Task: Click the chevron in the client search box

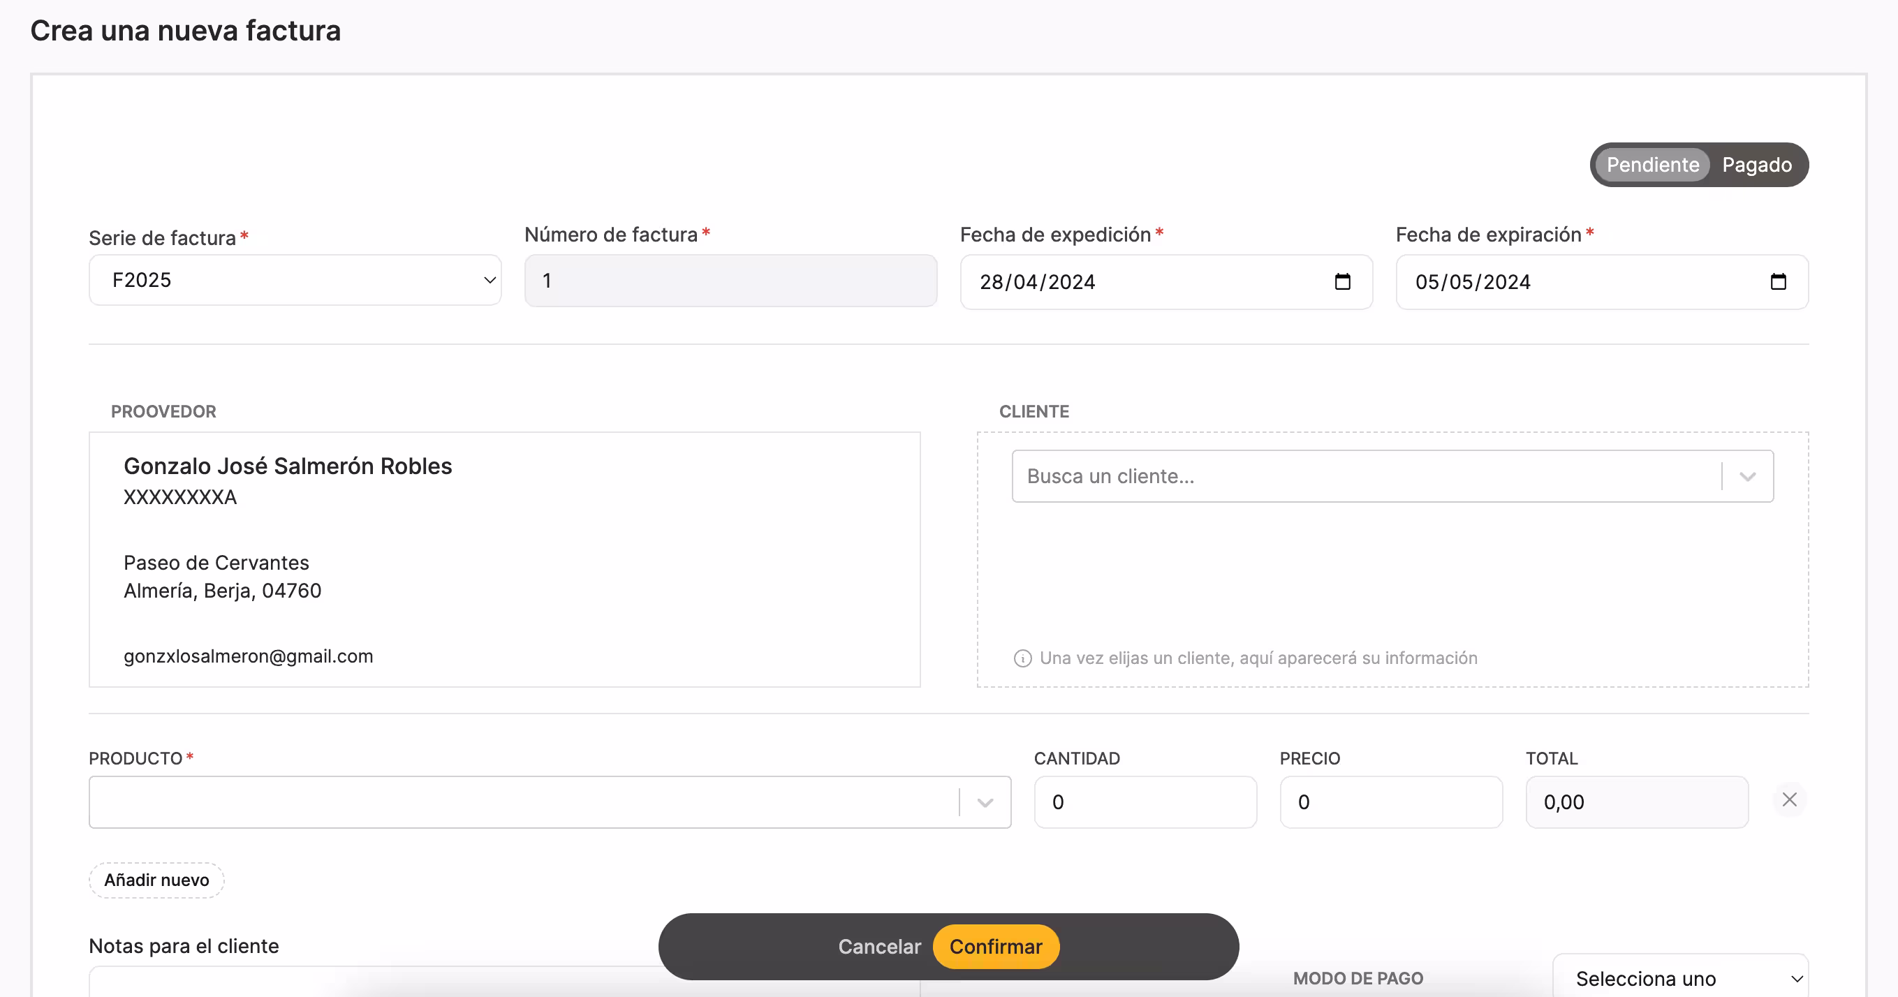Action: point(1747,477)
